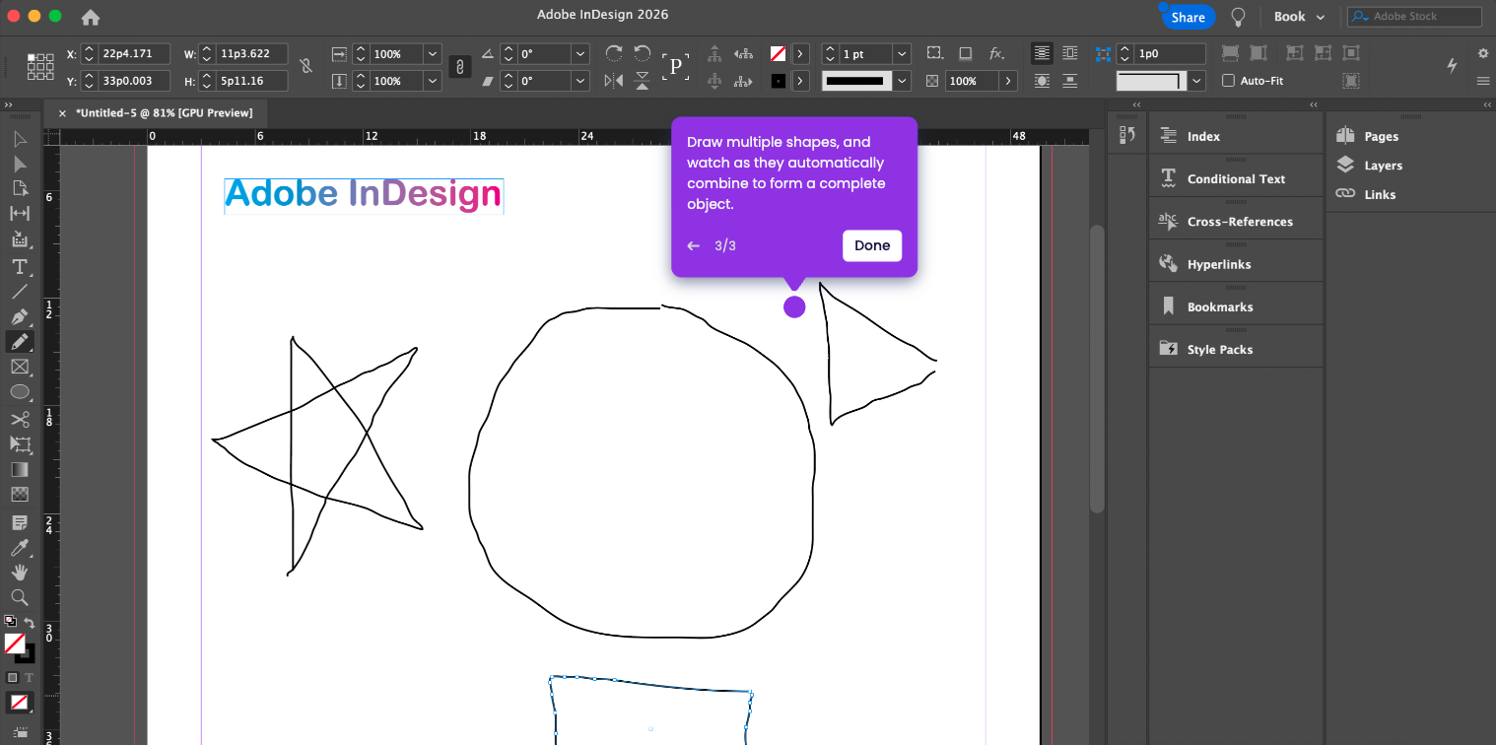
Task: Toggle constrain scaling proportions chain link
Action: pos(459,67)
